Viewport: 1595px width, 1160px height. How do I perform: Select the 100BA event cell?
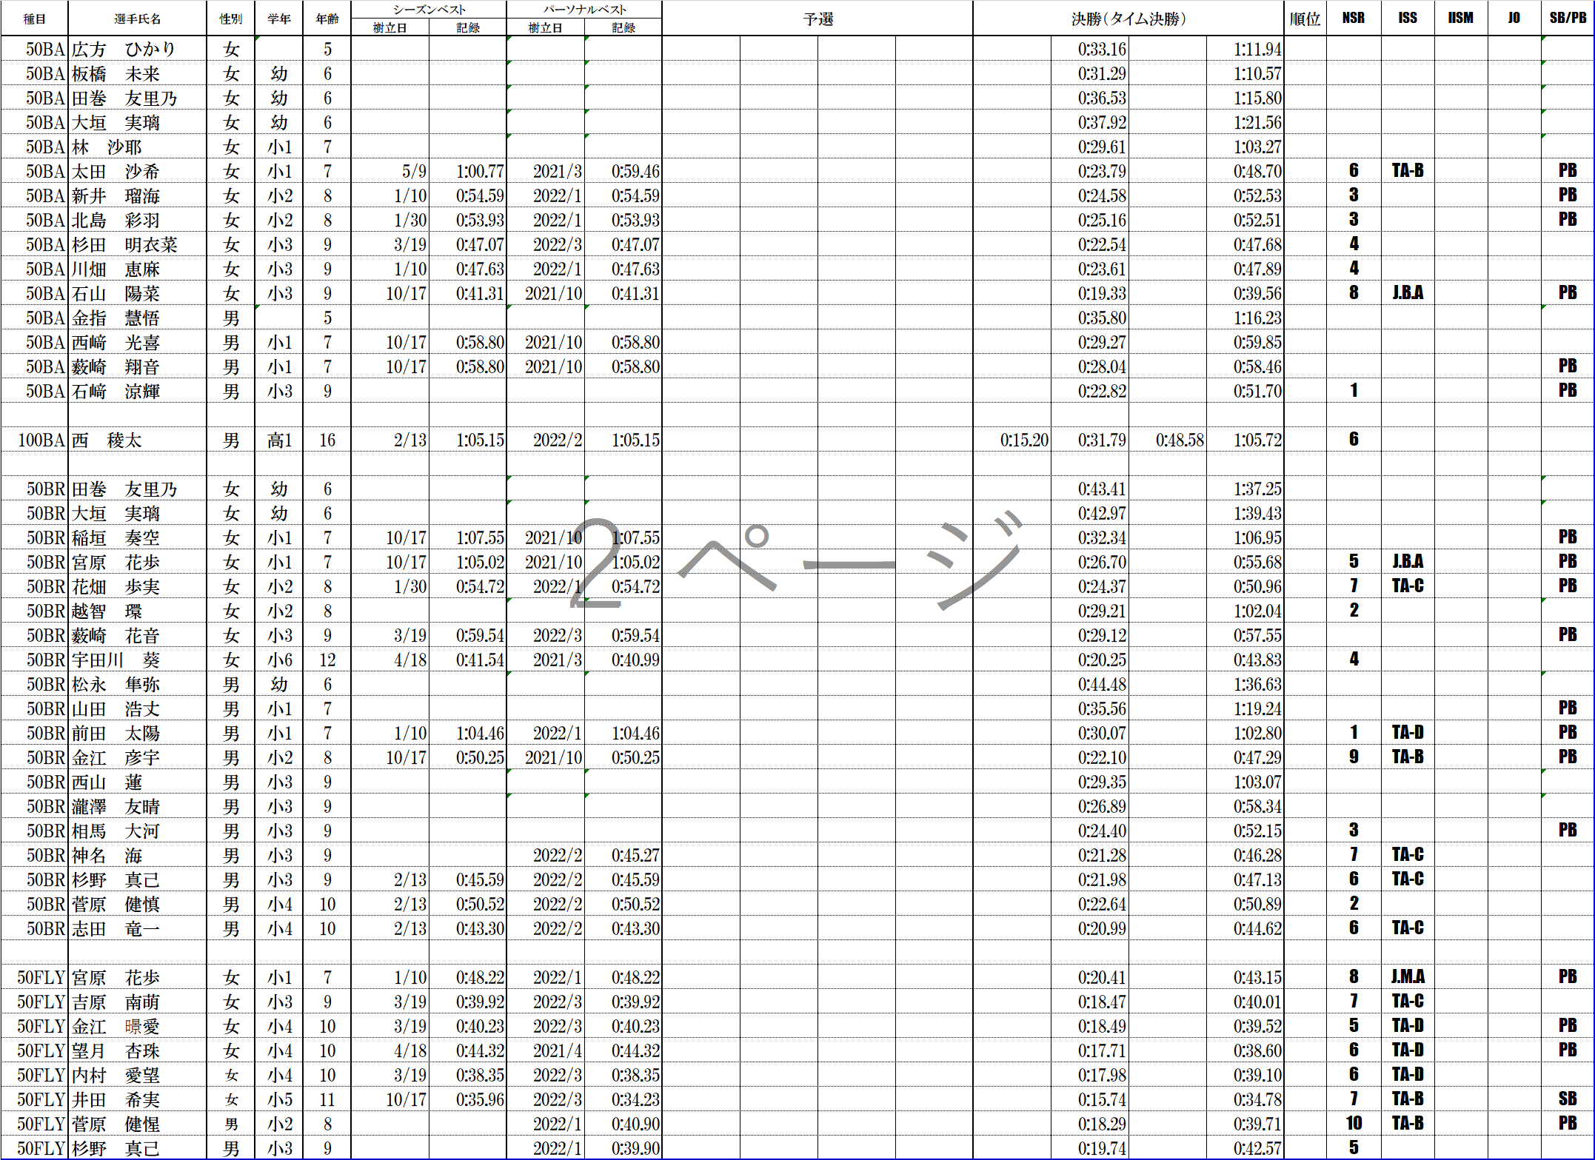pyautogui.click(x=34, y=440)
